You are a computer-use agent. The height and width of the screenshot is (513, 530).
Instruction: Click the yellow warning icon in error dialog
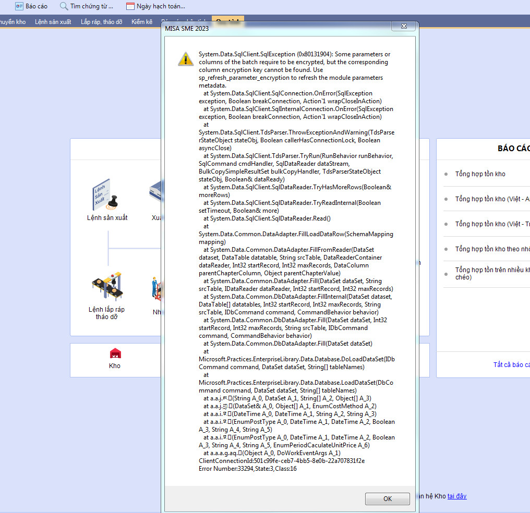pos(185,58)
